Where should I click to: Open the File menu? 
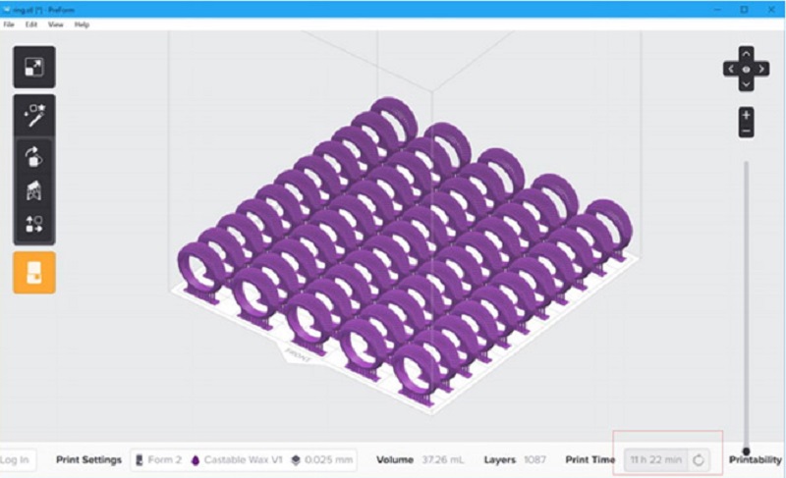point(9,24)
